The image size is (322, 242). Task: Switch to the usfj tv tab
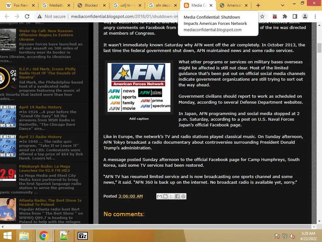[125, 5]
